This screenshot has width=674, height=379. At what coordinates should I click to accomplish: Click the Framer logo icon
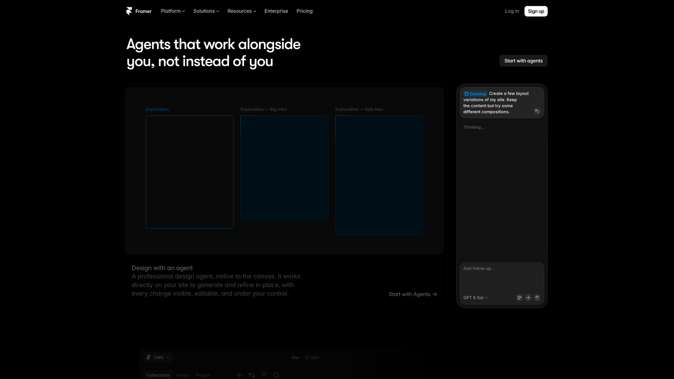[129, 11]
